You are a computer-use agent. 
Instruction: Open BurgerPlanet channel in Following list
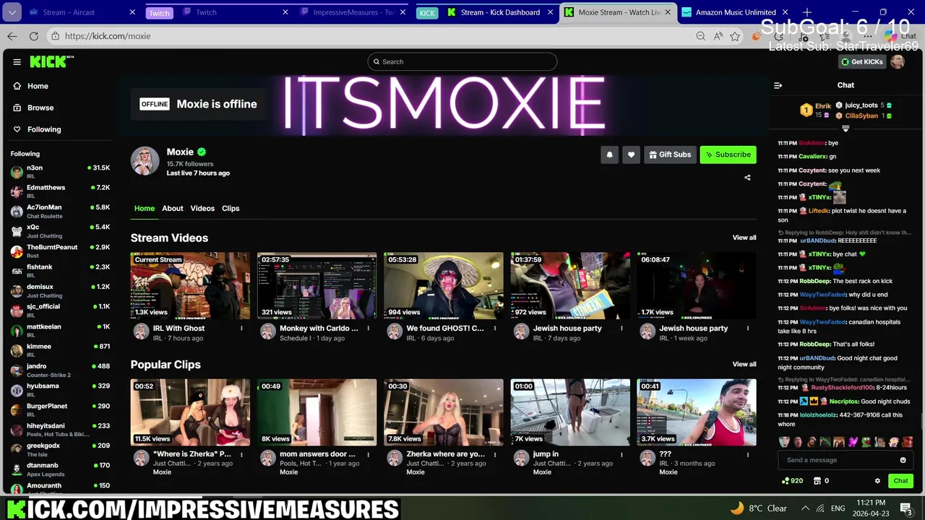click(60, 409)
